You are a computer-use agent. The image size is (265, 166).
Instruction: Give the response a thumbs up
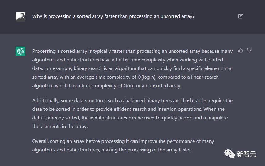241,50
